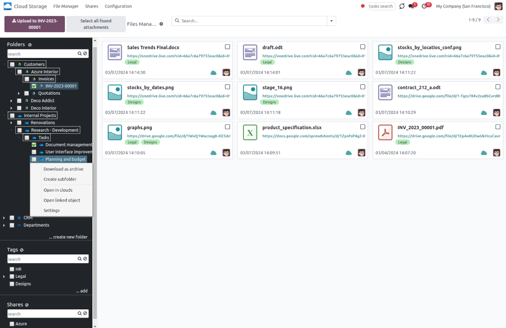Expand the Departments folder node
The image size is (506, 328).
[4, 225]
